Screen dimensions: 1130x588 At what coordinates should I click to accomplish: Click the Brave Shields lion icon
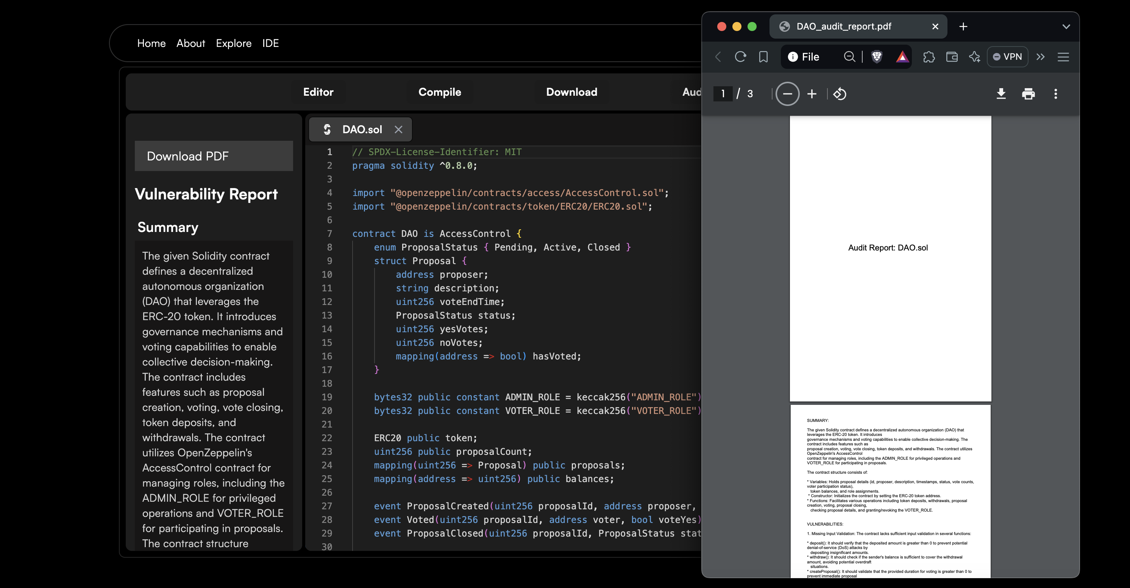pyautogui.click(x=877, y=56)
